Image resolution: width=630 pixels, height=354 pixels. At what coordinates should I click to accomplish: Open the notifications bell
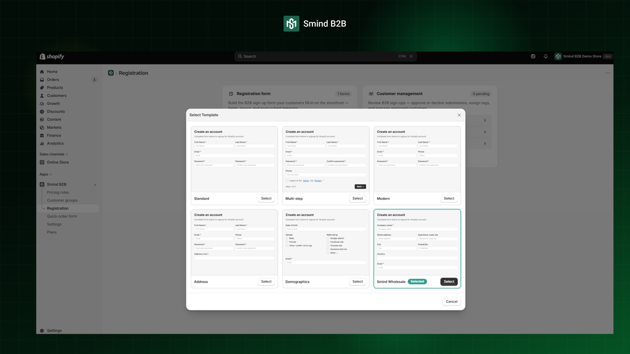[546, 57]
